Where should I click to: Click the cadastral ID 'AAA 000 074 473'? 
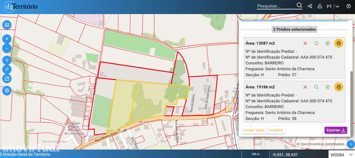tap(316, 101)
